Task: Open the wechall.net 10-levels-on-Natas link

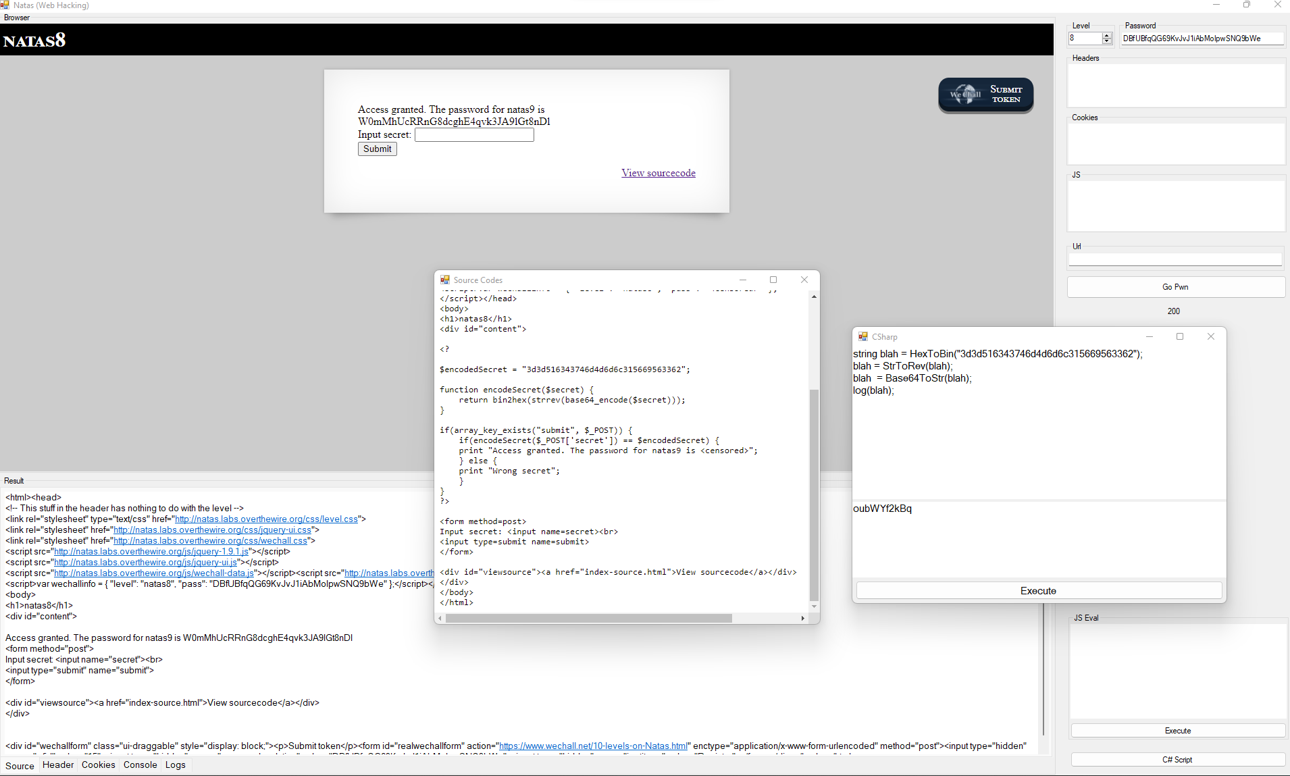Action: (x=593, y=746)
